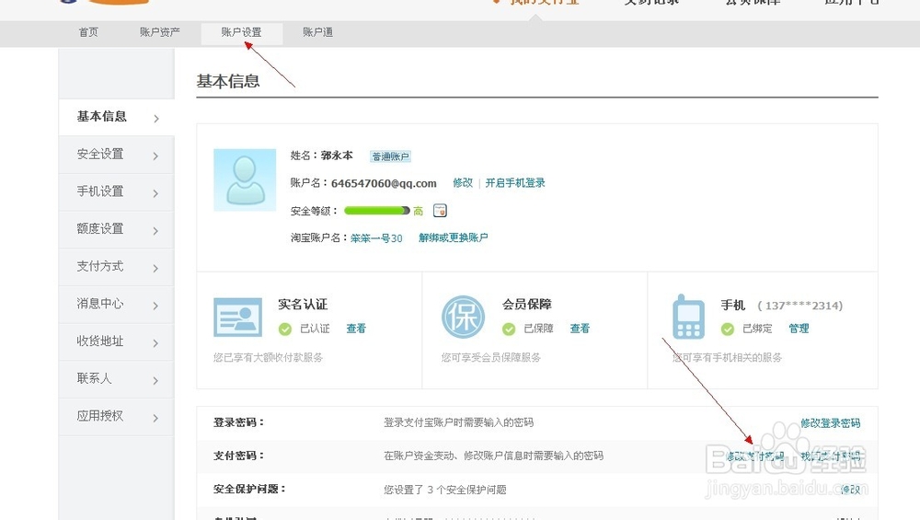Click 修改 next to account name
This screenshot has height=520, width=920.
tap(463, 183)
